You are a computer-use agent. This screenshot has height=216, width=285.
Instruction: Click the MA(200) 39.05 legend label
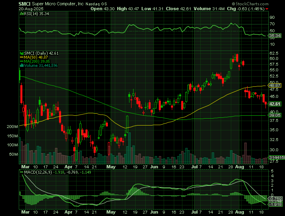click(x=37, y=61)
